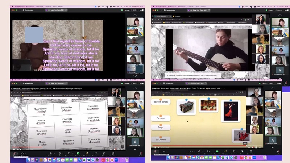The height and width of the screenshot is (163, 290).
Task: Open video options arrow in bottom-left Zoom
Action: tap(25, 153)
